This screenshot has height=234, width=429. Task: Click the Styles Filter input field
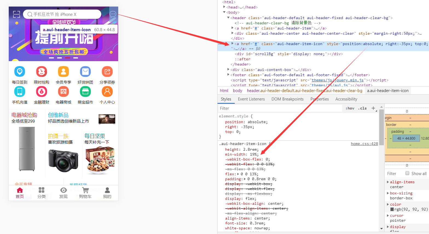coord(280,108)
